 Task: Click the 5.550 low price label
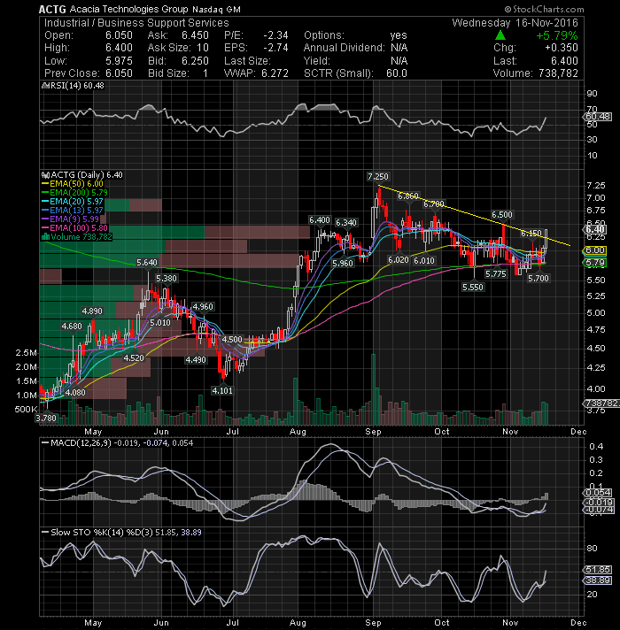click(x=473, y=287)
